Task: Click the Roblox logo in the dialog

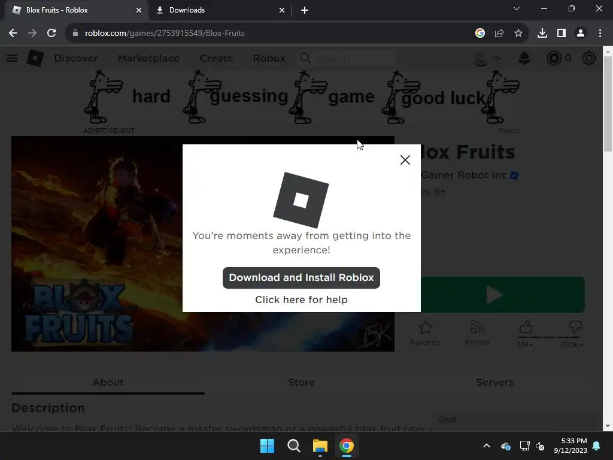Action: click(x=301, y=200)
